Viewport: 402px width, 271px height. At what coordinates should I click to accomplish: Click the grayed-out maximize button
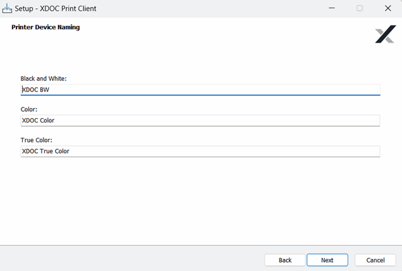pyautogui.click(x=360, y=9)
